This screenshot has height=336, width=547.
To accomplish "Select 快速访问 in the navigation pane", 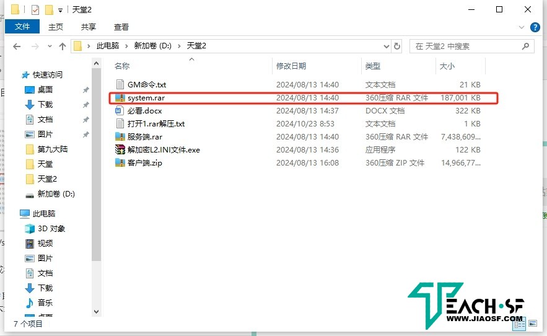I will (48, 74).
